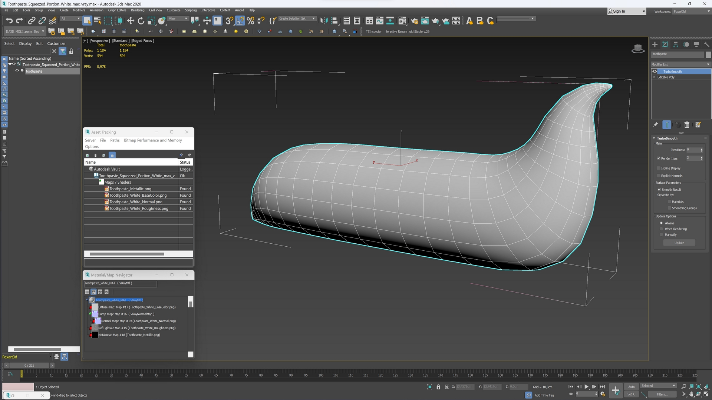Open the Modifiers menu
The image size is (712, 400).
point(79,10)
